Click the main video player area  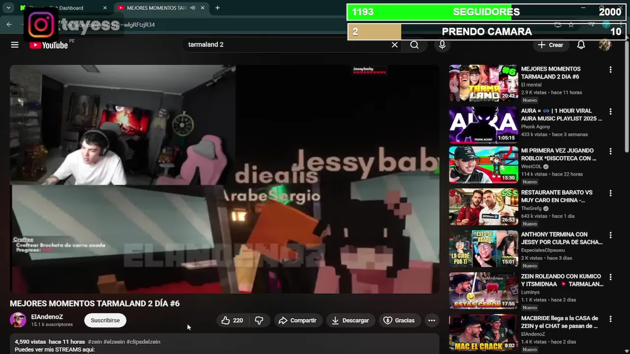coord(224,179)
